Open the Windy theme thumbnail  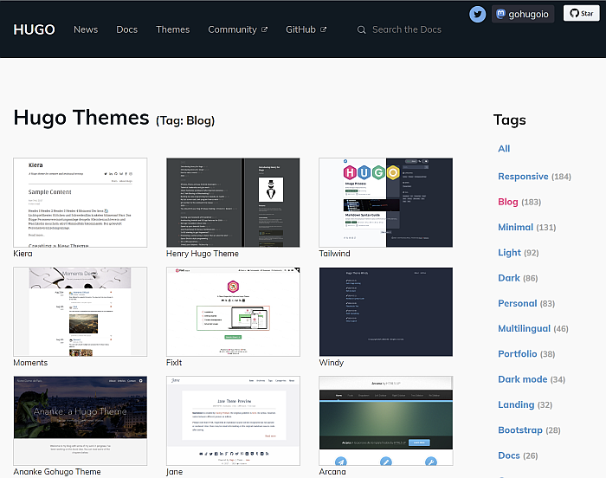click(x=386, y=312)
